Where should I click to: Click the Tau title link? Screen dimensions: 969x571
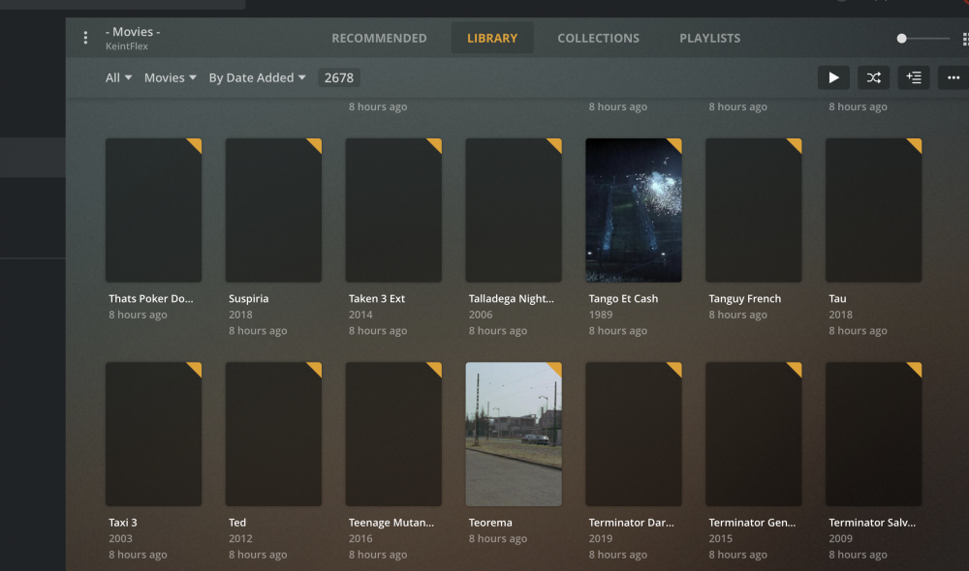pyautogui.click(x=837, y=299)
